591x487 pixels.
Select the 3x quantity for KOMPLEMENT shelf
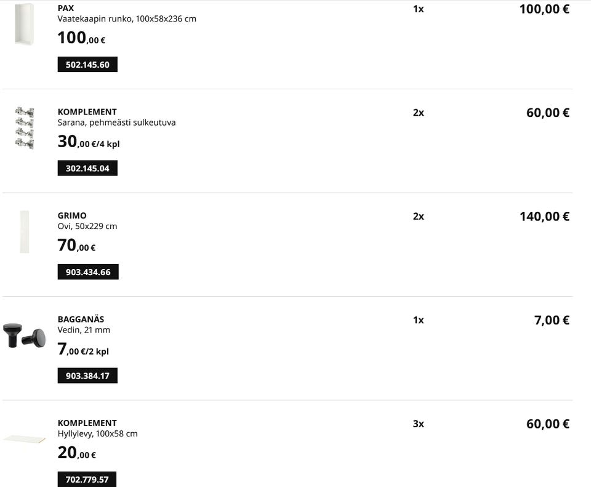[419, 424]
